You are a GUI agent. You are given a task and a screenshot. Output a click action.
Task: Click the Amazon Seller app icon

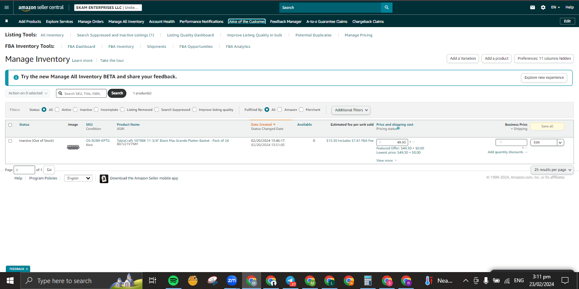coord(104,179)
